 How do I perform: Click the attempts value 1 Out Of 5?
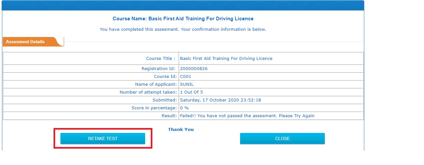point(191,92)
